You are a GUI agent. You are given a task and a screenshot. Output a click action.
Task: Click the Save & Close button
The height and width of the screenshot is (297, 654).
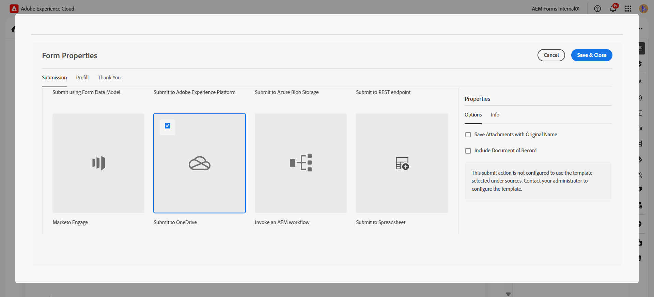click(592, 55)
